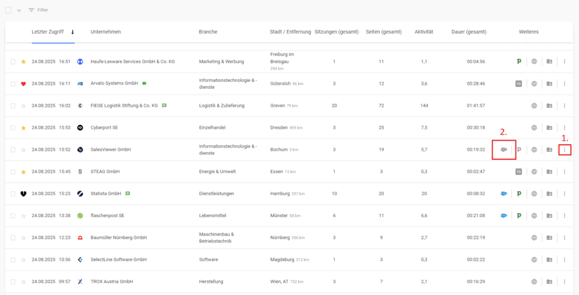The image size is (579, 295).
Task: Open three-dot menu for Statista GmbH row
Action: pos(564,193)
